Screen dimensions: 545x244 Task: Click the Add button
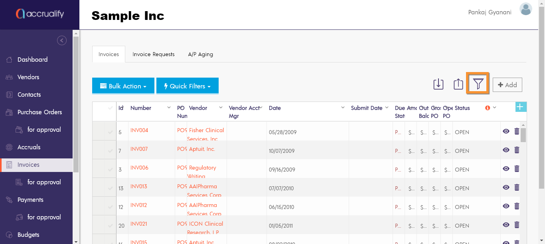point(507,85)
